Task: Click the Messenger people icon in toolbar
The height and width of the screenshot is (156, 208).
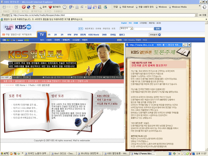Action: coord(105,7)
